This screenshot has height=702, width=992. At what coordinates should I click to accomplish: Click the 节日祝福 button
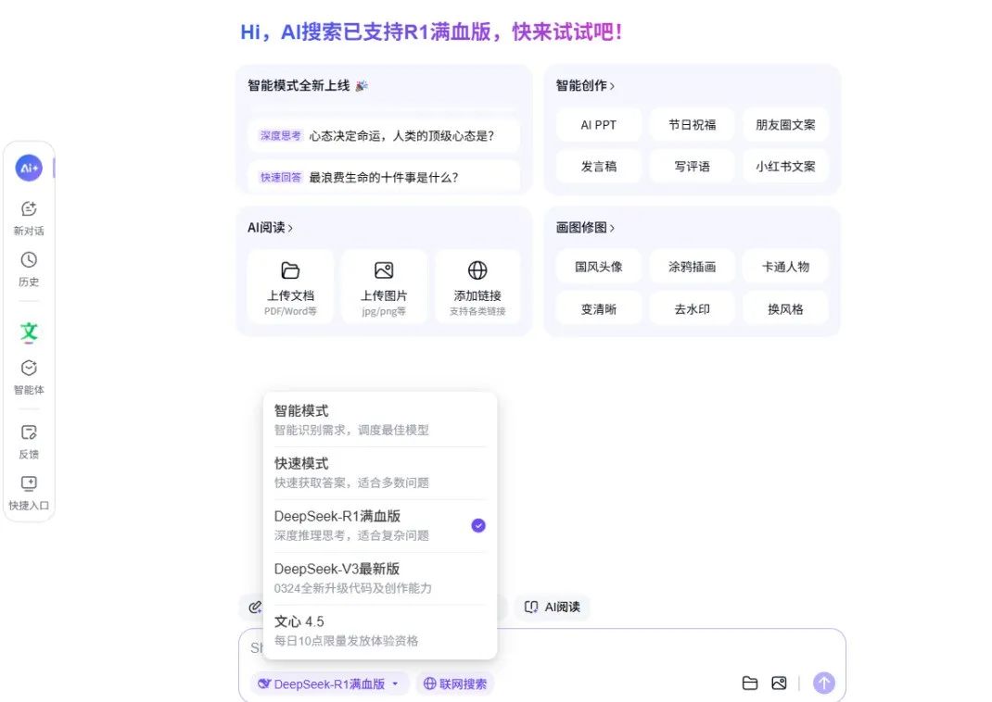point(693,124)
